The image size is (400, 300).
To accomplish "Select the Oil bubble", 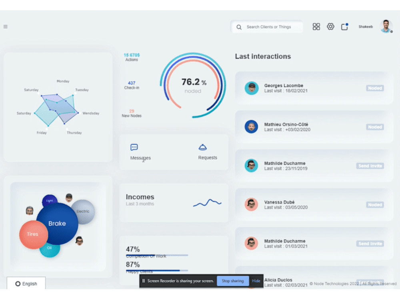I will [x=50, y=250].
